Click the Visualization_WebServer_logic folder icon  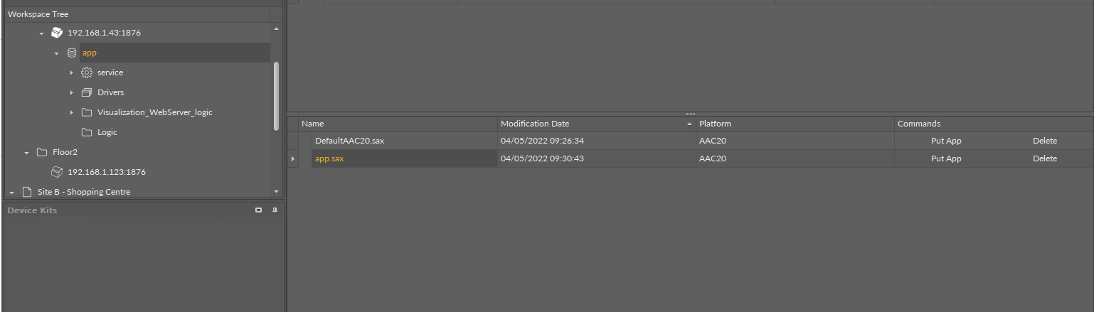click(87, 112)
